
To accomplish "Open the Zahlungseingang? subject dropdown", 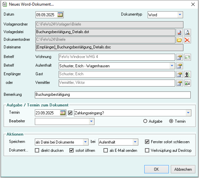I will point(188,113).
